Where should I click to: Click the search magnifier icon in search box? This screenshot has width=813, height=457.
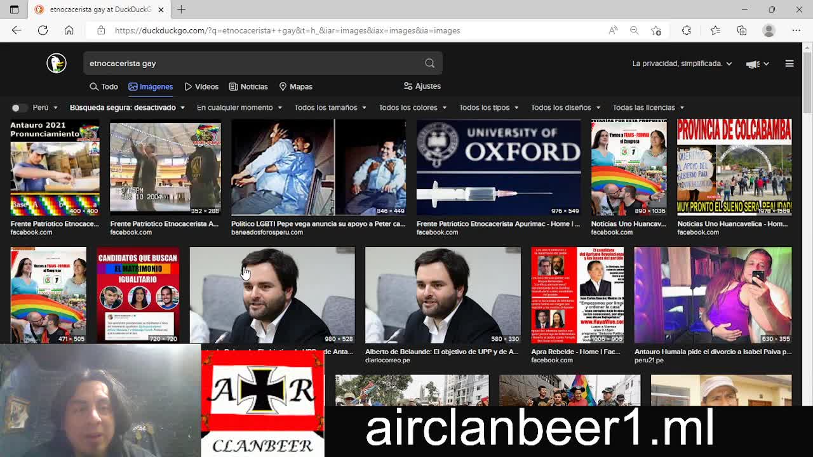(x=430, y=63)
